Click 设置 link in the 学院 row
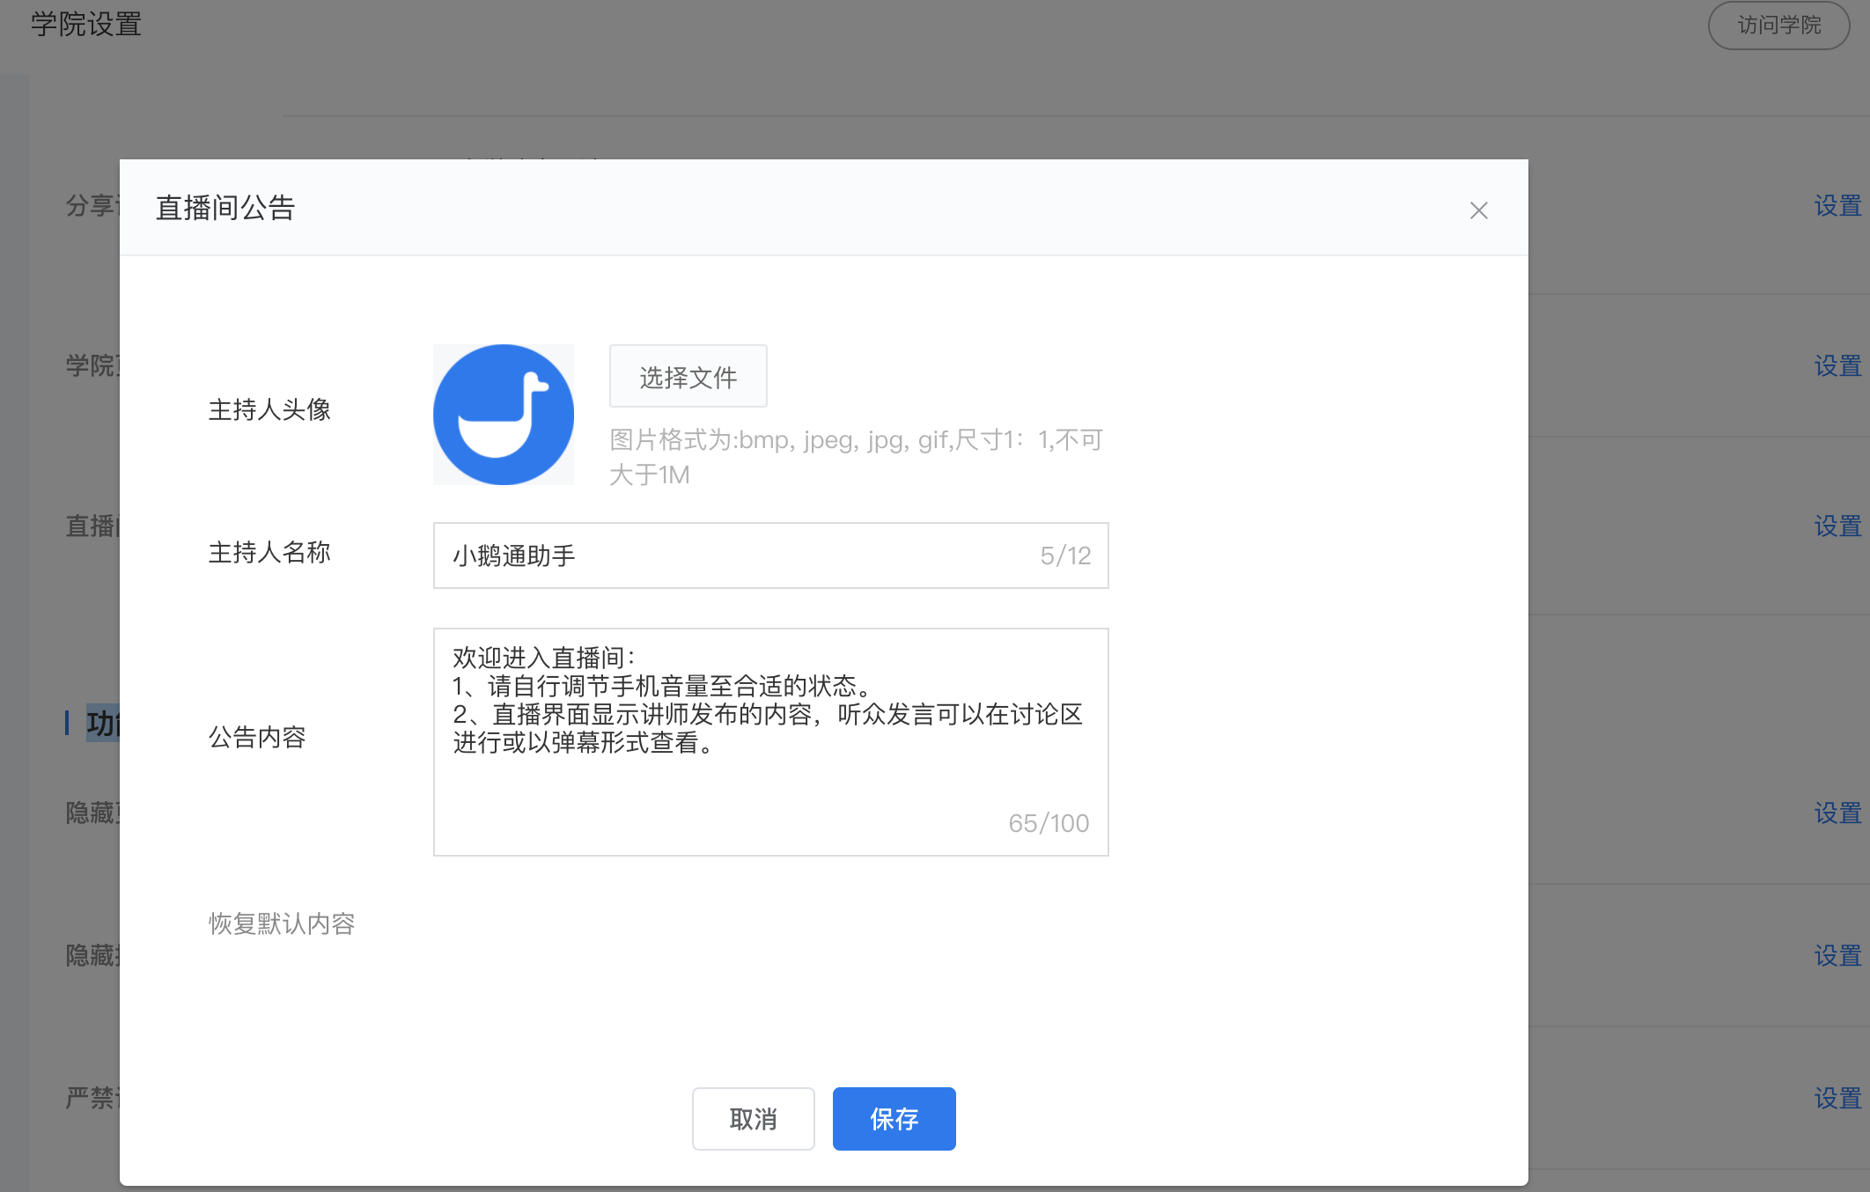 (1837, 366)
